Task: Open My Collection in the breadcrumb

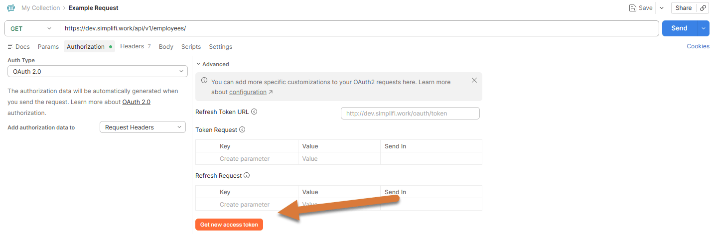Action: click(x=40, y=8)
